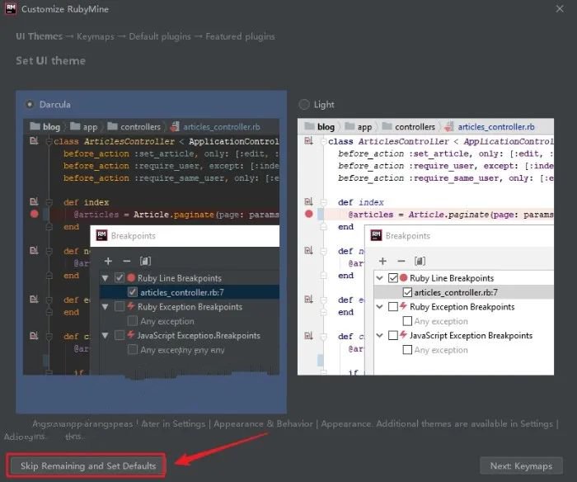Viewport: 577px width, 482px height.
Task: Click articles_controller.rb file name in Darcula breadcrumb
Action: [222, 127]
